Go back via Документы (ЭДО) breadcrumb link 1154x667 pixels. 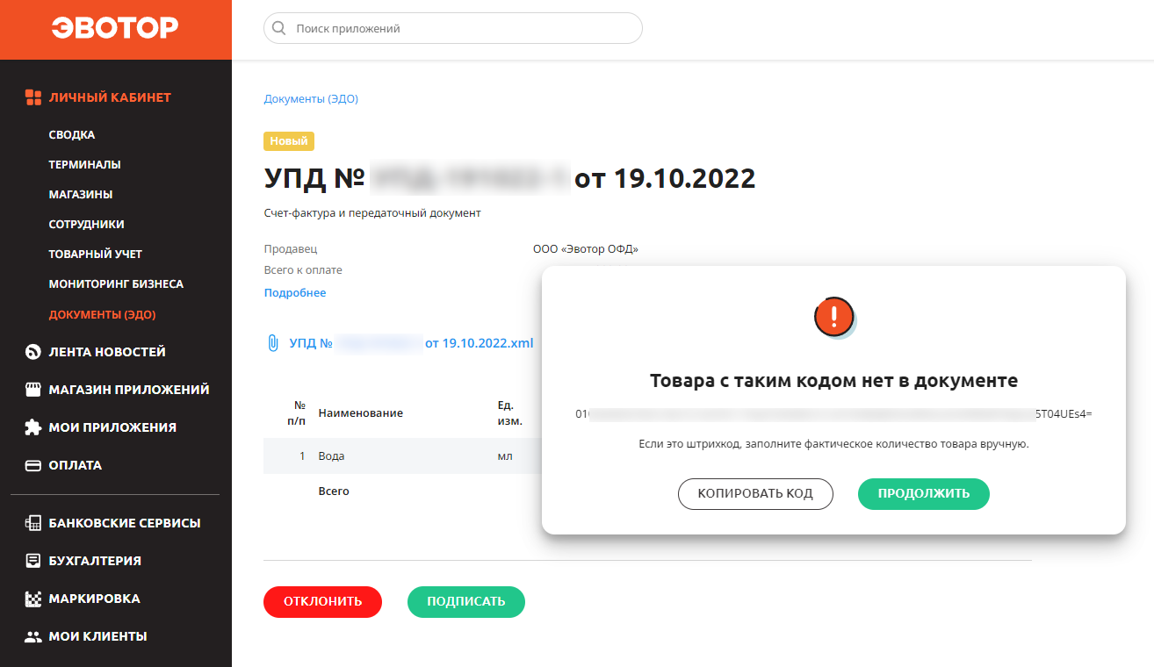click(311, 99)
